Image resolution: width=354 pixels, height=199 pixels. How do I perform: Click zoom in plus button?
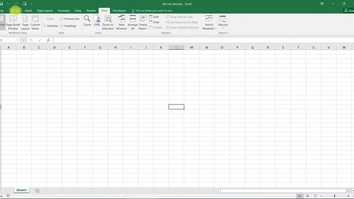348,196
